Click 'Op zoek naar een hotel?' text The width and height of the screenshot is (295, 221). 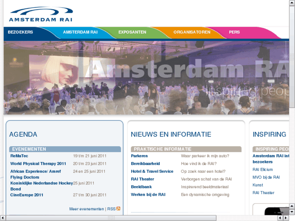[203, 172]
